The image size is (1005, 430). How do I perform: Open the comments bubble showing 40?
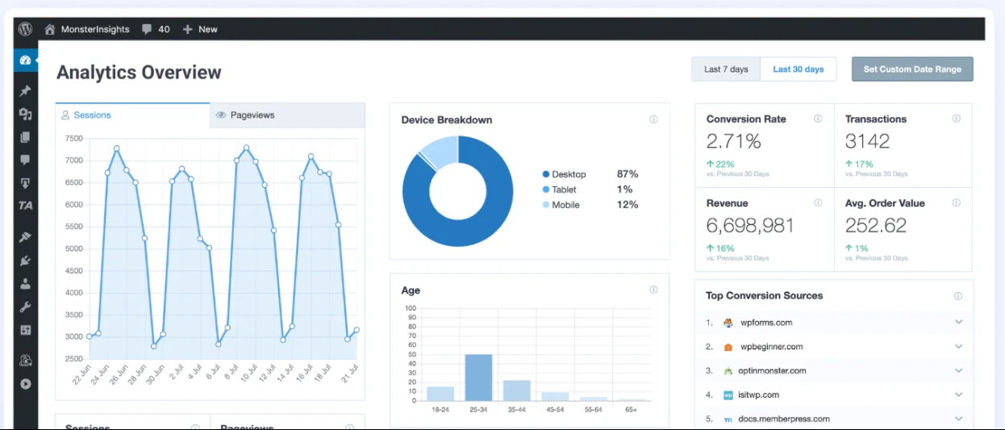pyautogui.click(x=156, y=29)
